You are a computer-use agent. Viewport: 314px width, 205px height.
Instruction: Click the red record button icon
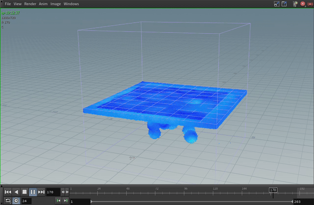[303, 4]
